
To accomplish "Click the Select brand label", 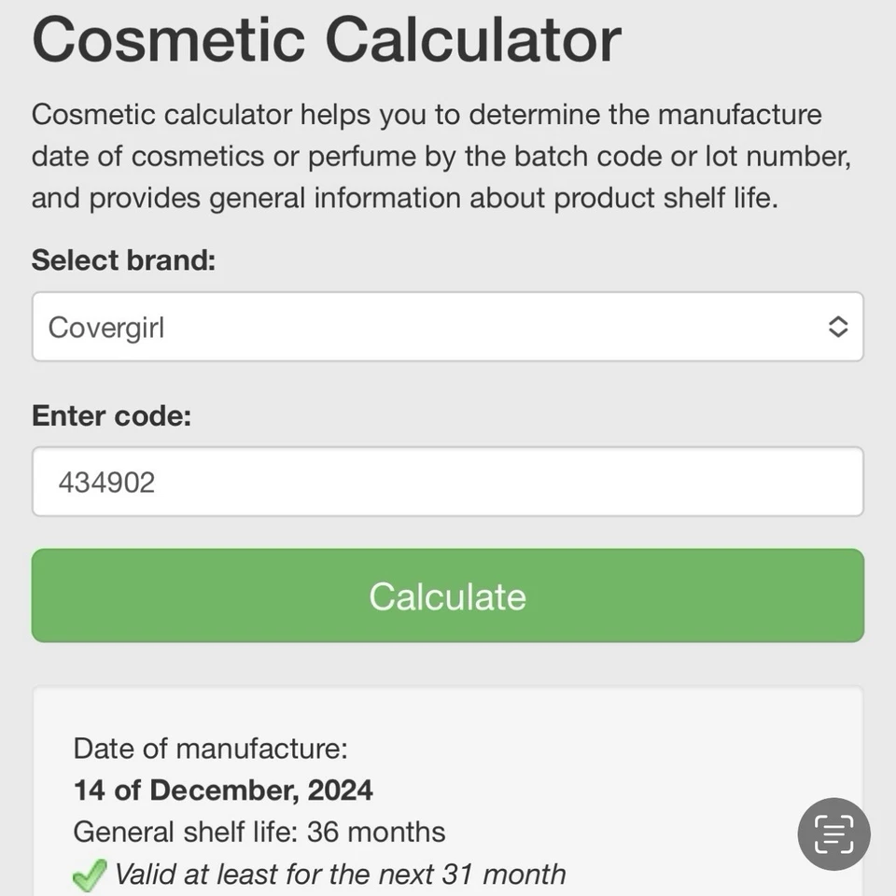I will click(x=123, y=260).
